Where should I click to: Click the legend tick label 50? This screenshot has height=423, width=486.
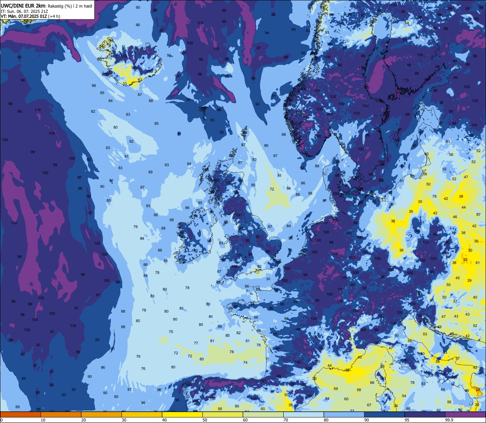coord(205,420)
